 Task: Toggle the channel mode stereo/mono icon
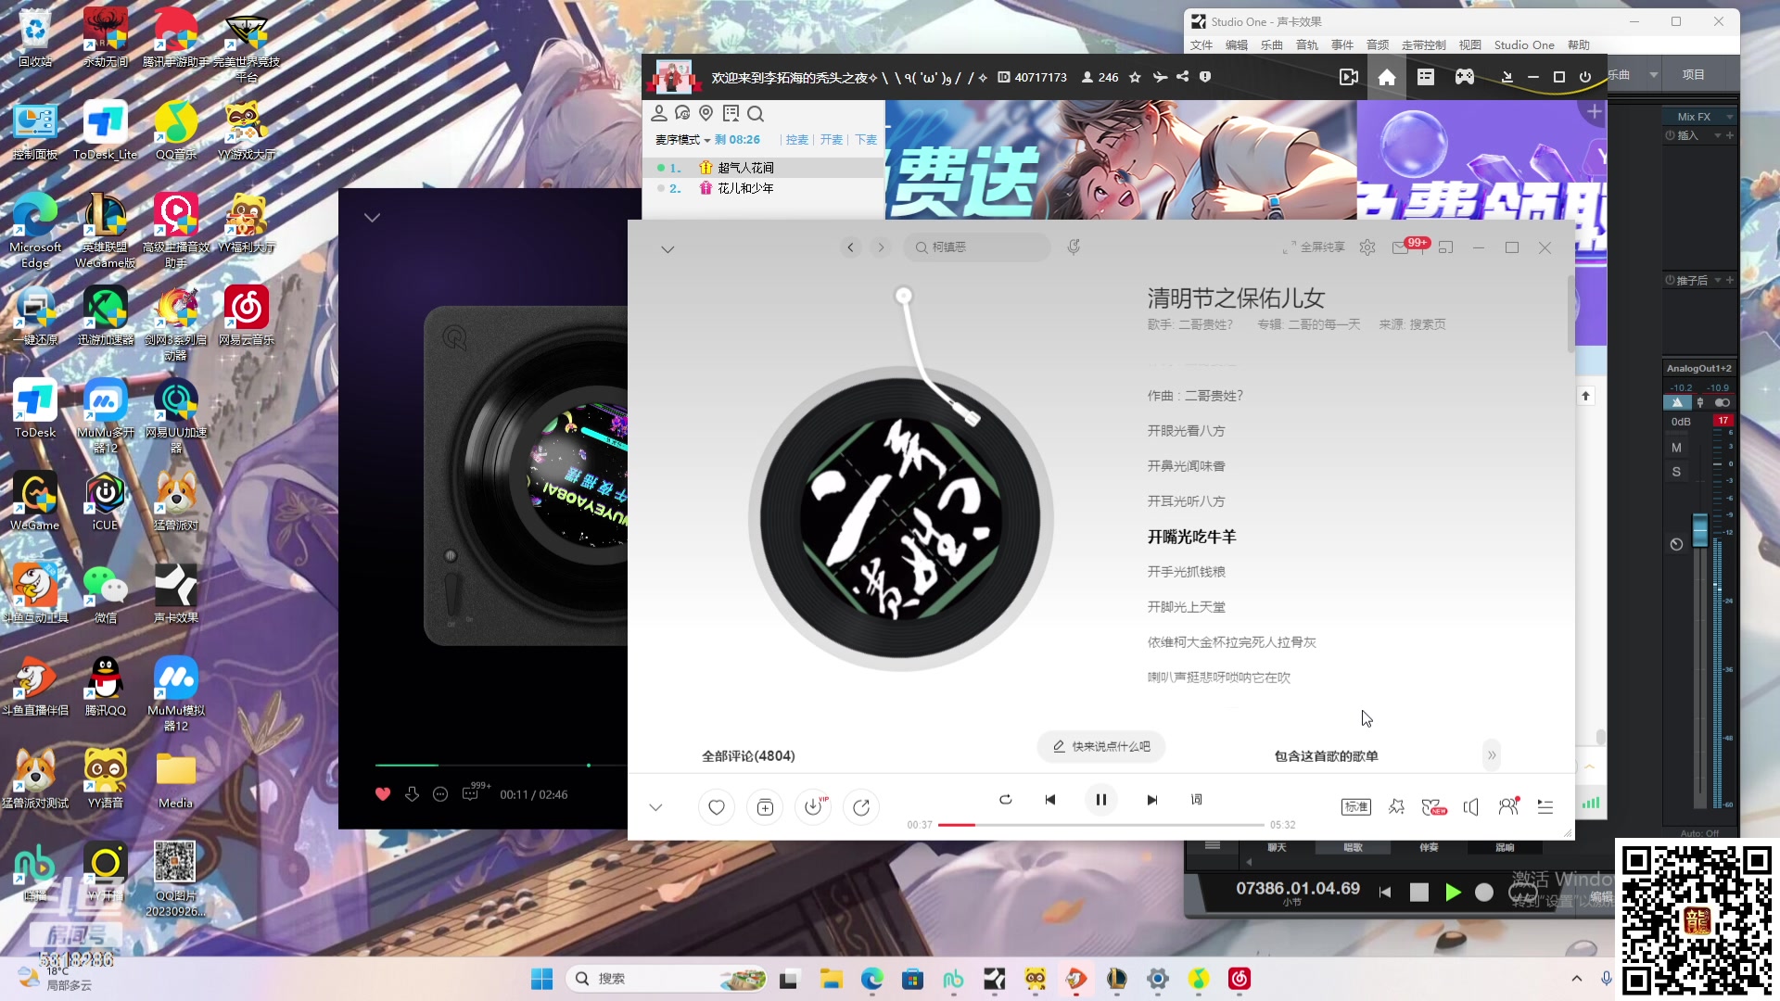click(x=1723, y=403)
